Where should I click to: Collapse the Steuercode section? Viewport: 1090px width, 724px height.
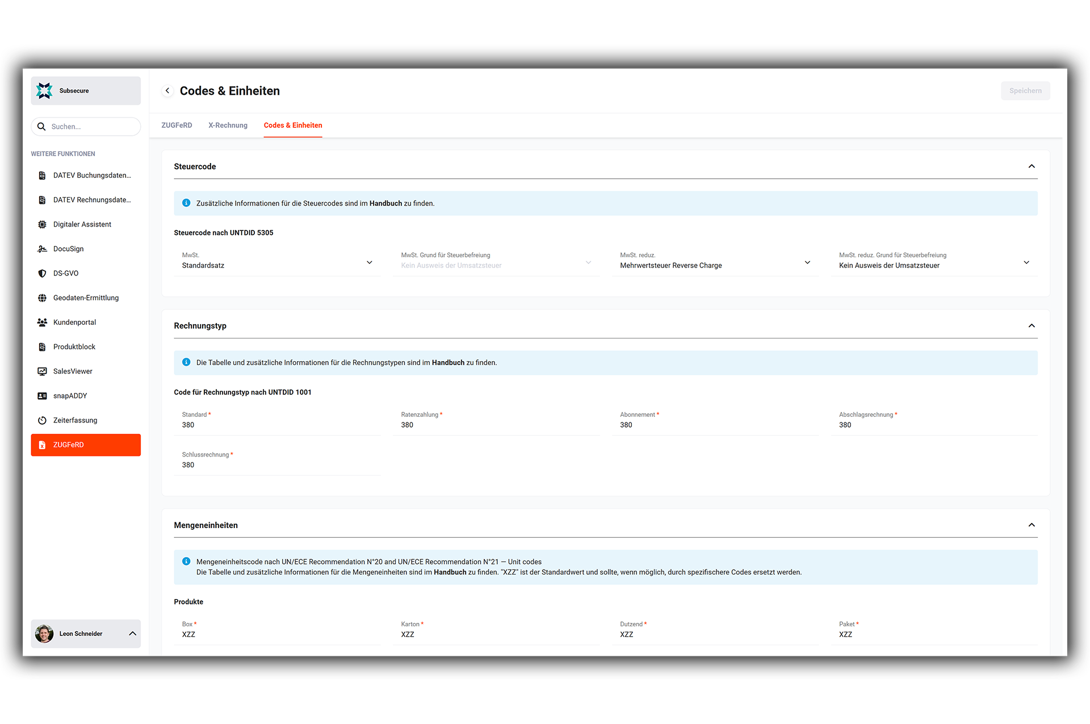click(1032, 166)
